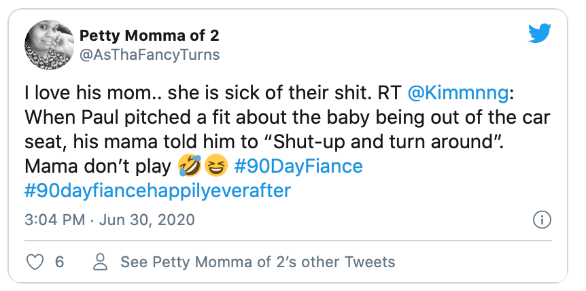Visit the @AsThaFancyTurns handle
The height and width of the screenshot is (291, 586).
pyautogui.click(x=150, y=54)
